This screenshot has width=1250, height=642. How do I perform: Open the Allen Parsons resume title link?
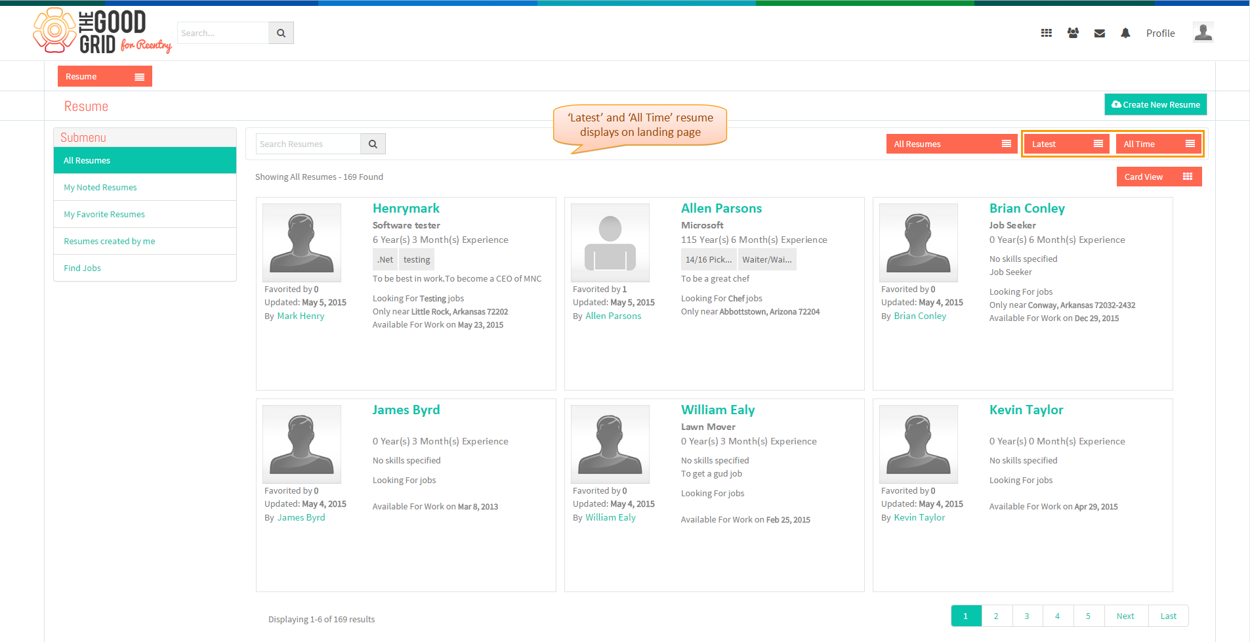click(721, 208)
